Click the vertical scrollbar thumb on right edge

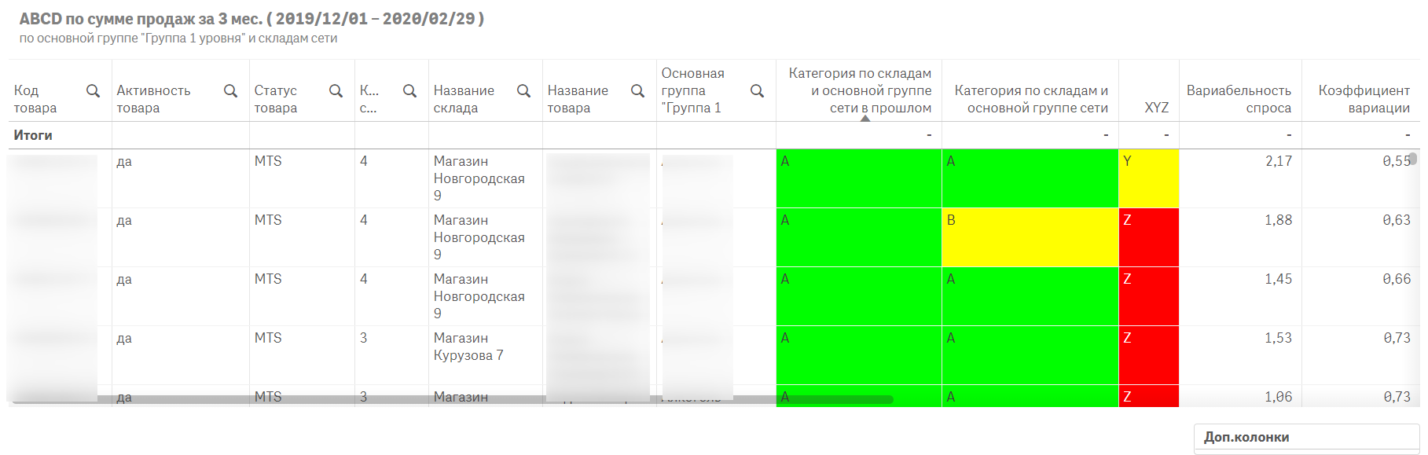(1412, 159)
